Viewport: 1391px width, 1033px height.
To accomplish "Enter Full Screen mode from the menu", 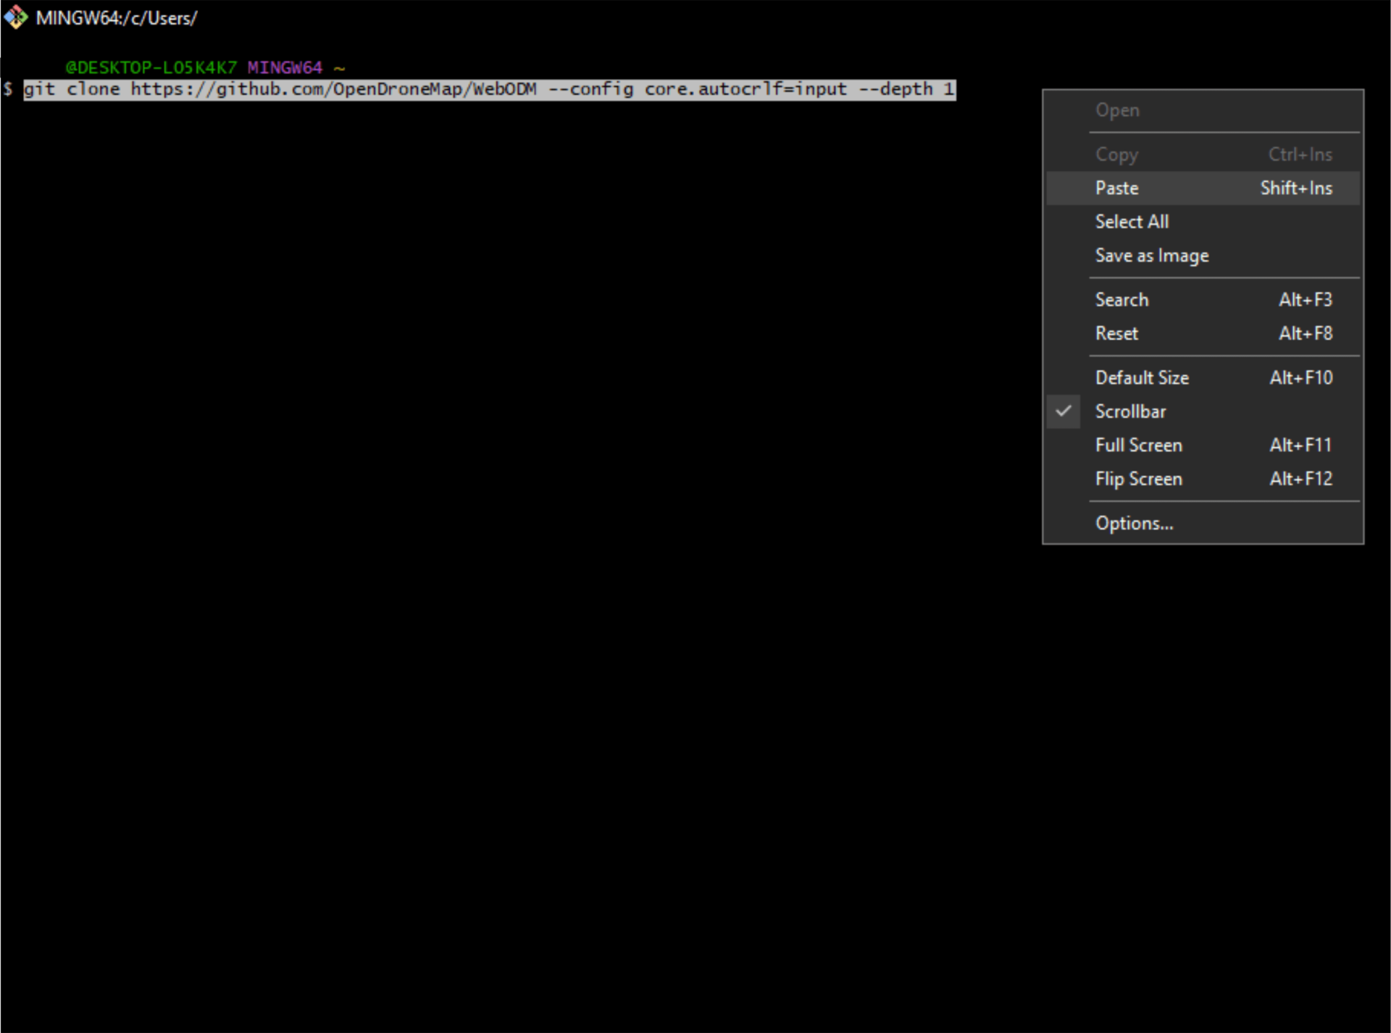I will coord(1138,445).
